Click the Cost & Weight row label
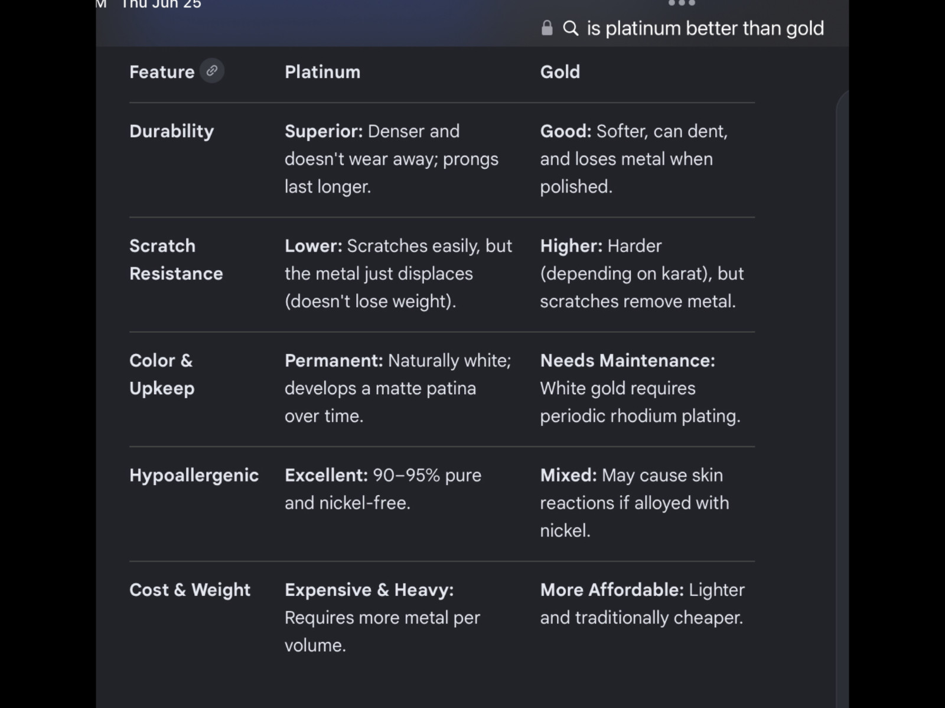Screen dimensions: 945x708 (190, 590)
